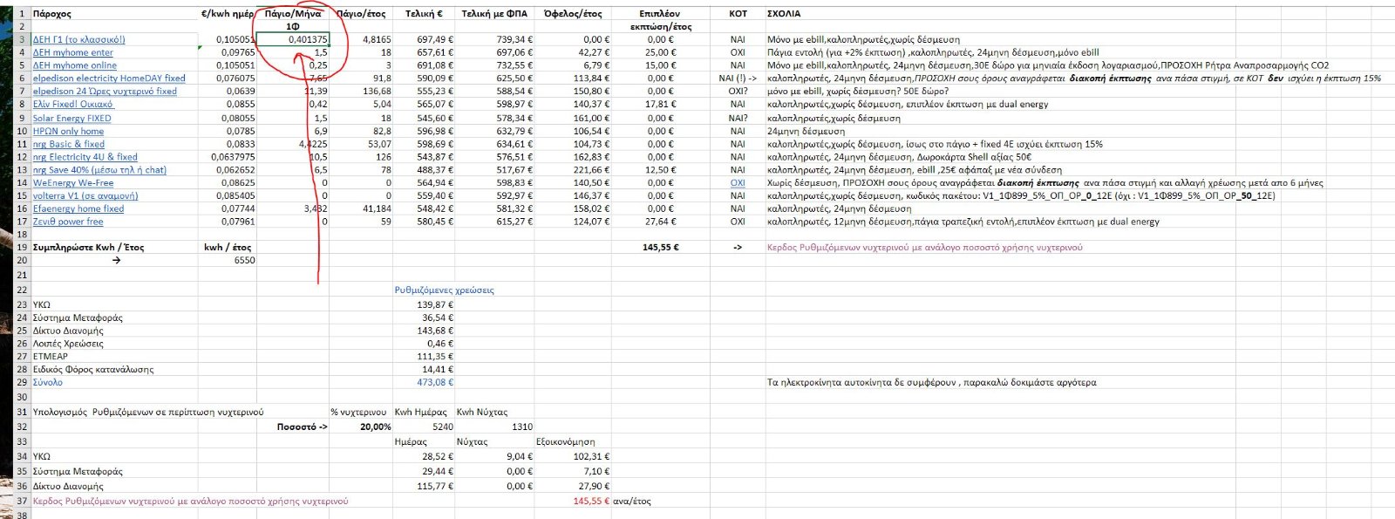Select the blue total 473,08 € cell
1395x519 pixels.
(425, 383)
